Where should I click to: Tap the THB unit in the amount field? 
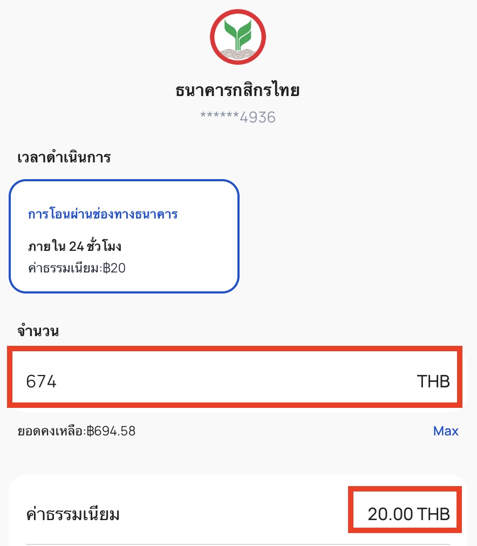(433, 381)
